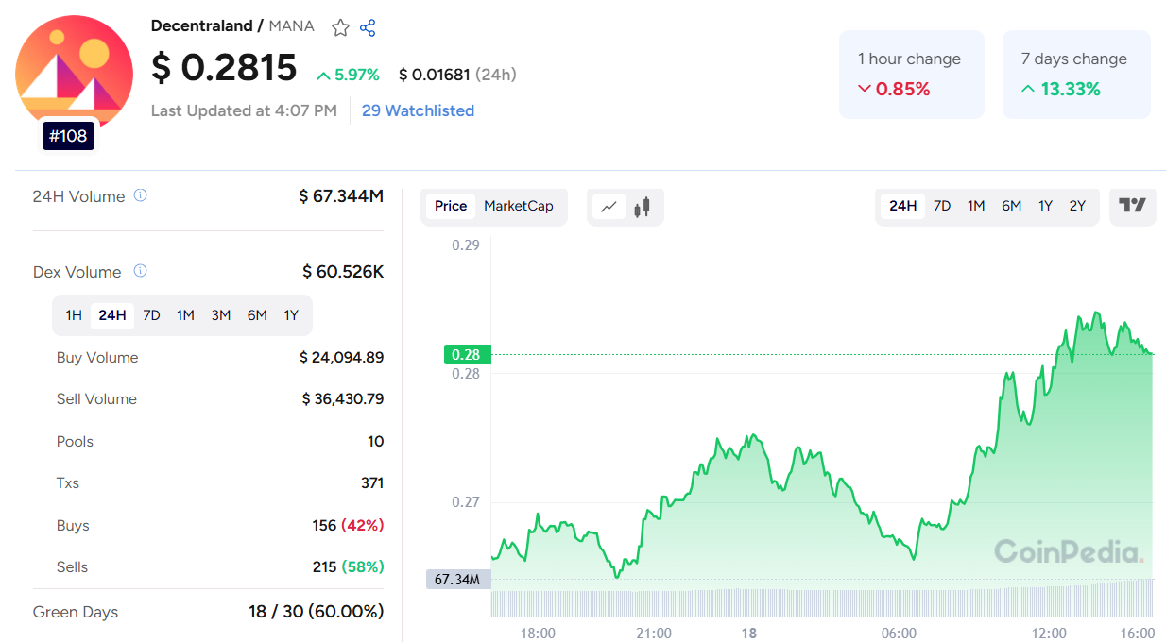The image size is (1166, 642).
Task: Click the 0.29 price axis label
Action: [x=466, y=245]
